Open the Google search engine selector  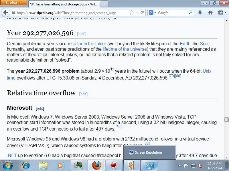point(153,13)
